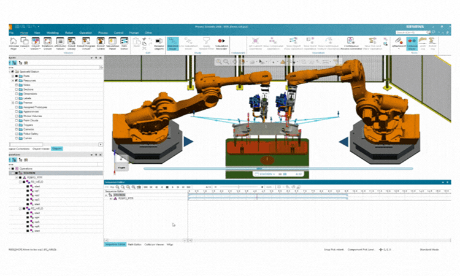Launch the Simulation Panel
Viewport: 460px width, 276px height.
pyautogui.click(x=112, y=44)
